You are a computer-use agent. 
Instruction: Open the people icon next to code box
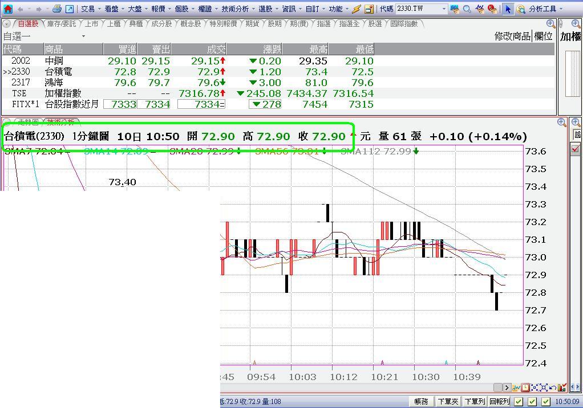(454, 9)
